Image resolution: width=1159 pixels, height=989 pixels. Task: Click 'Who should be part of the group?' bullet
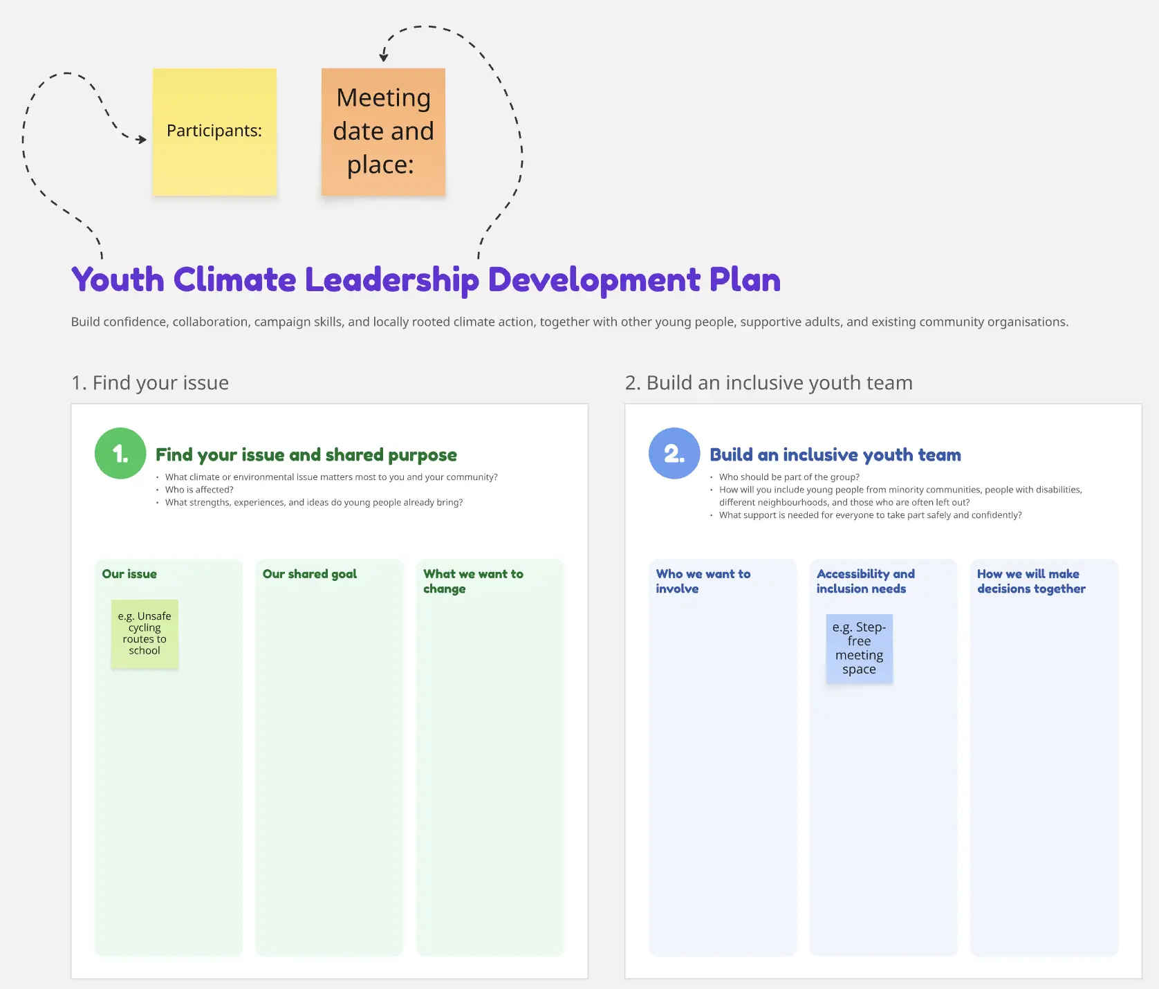click(789, 477)
